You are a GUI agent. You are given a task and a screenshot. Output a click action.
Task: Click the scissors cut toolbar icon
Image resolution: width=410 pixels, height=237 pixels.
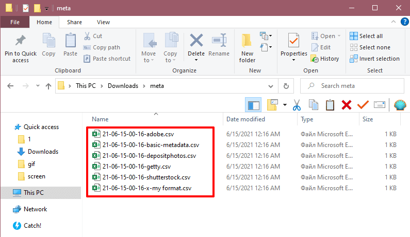(297, 105)
